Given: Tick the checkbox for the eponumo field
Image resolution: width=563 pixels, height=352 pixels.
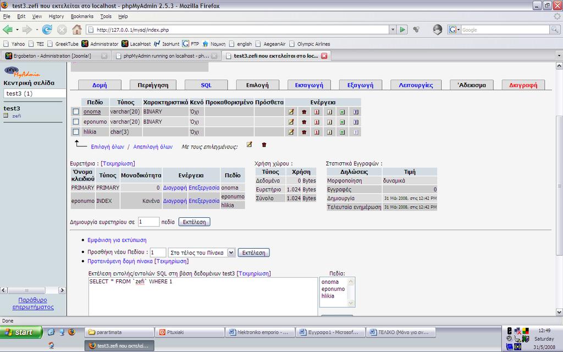Looking at the screenshot, I should point(76,122).
